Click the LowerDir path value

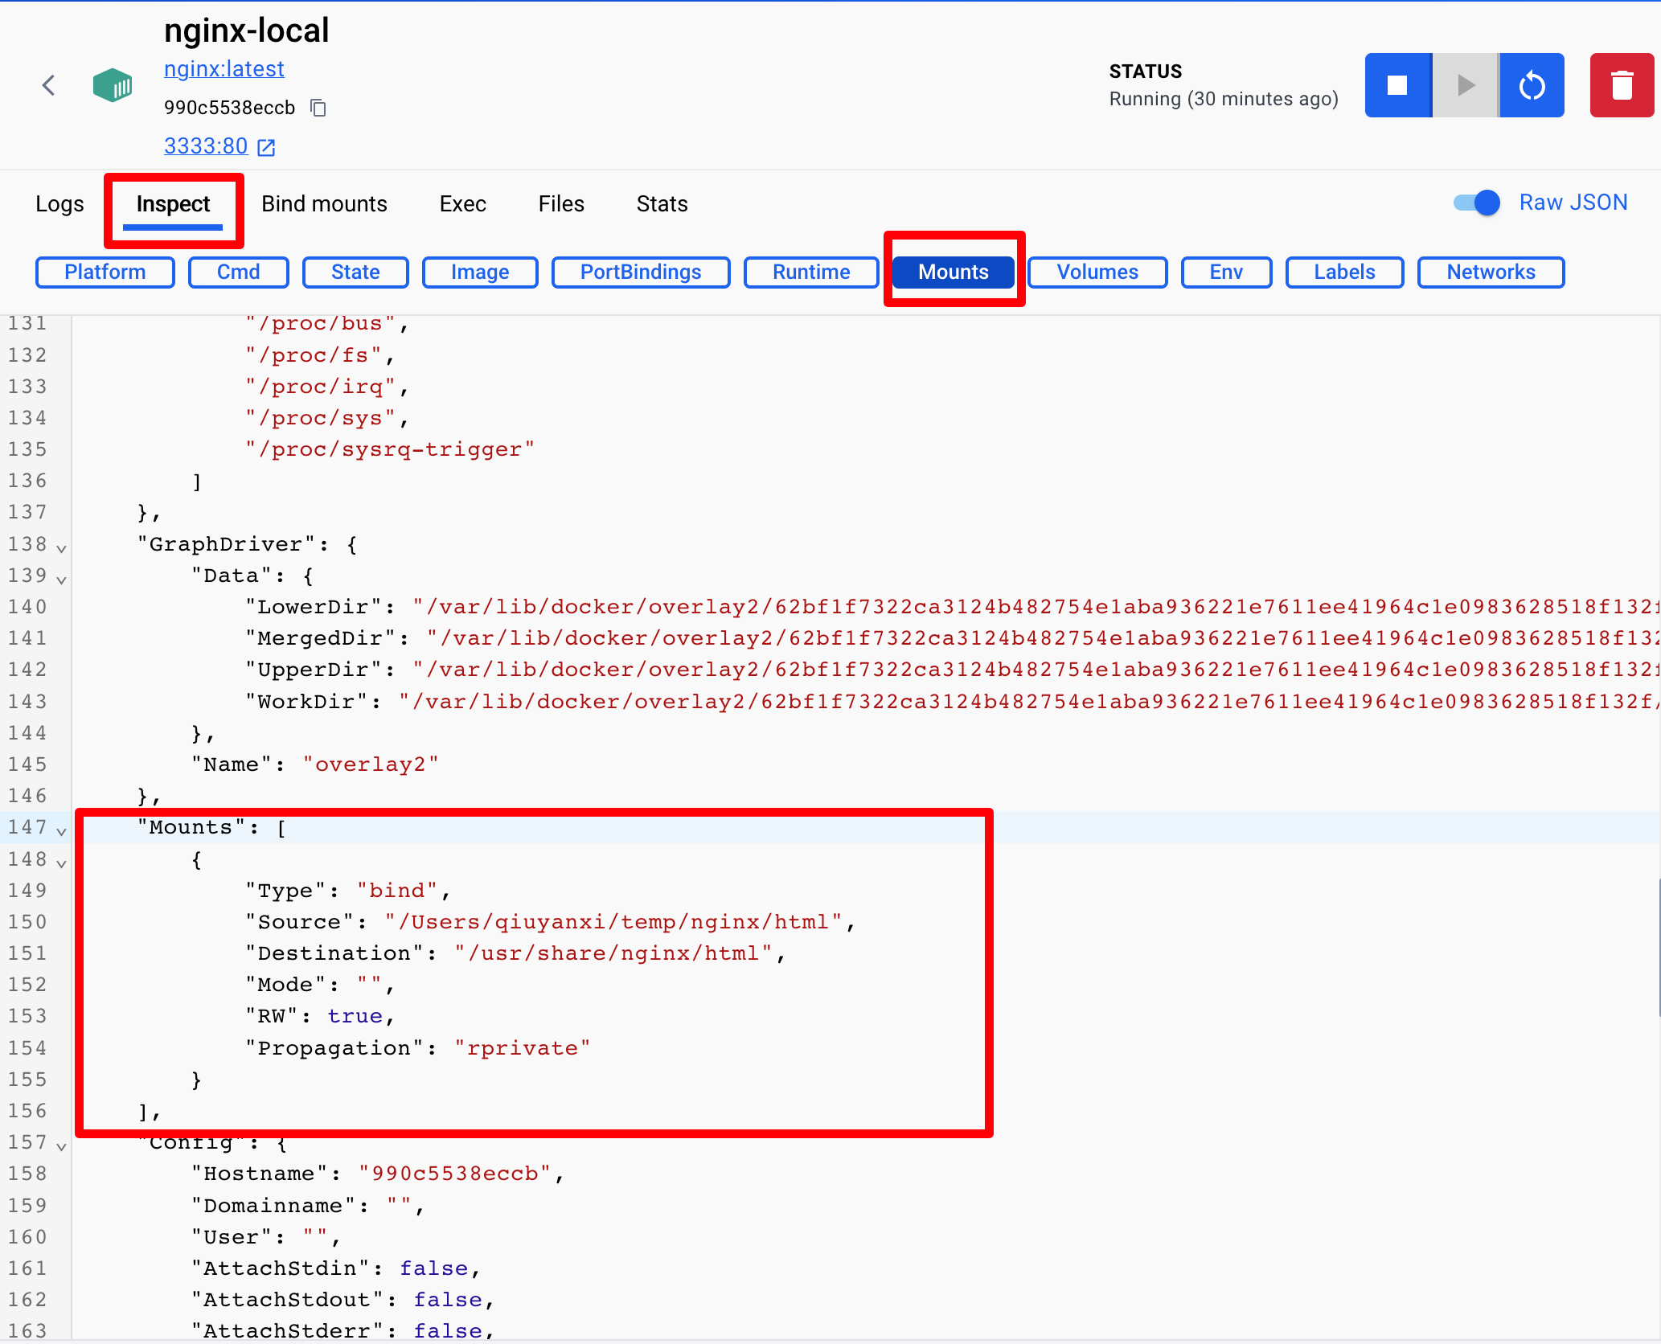(x=1036, y=607)
